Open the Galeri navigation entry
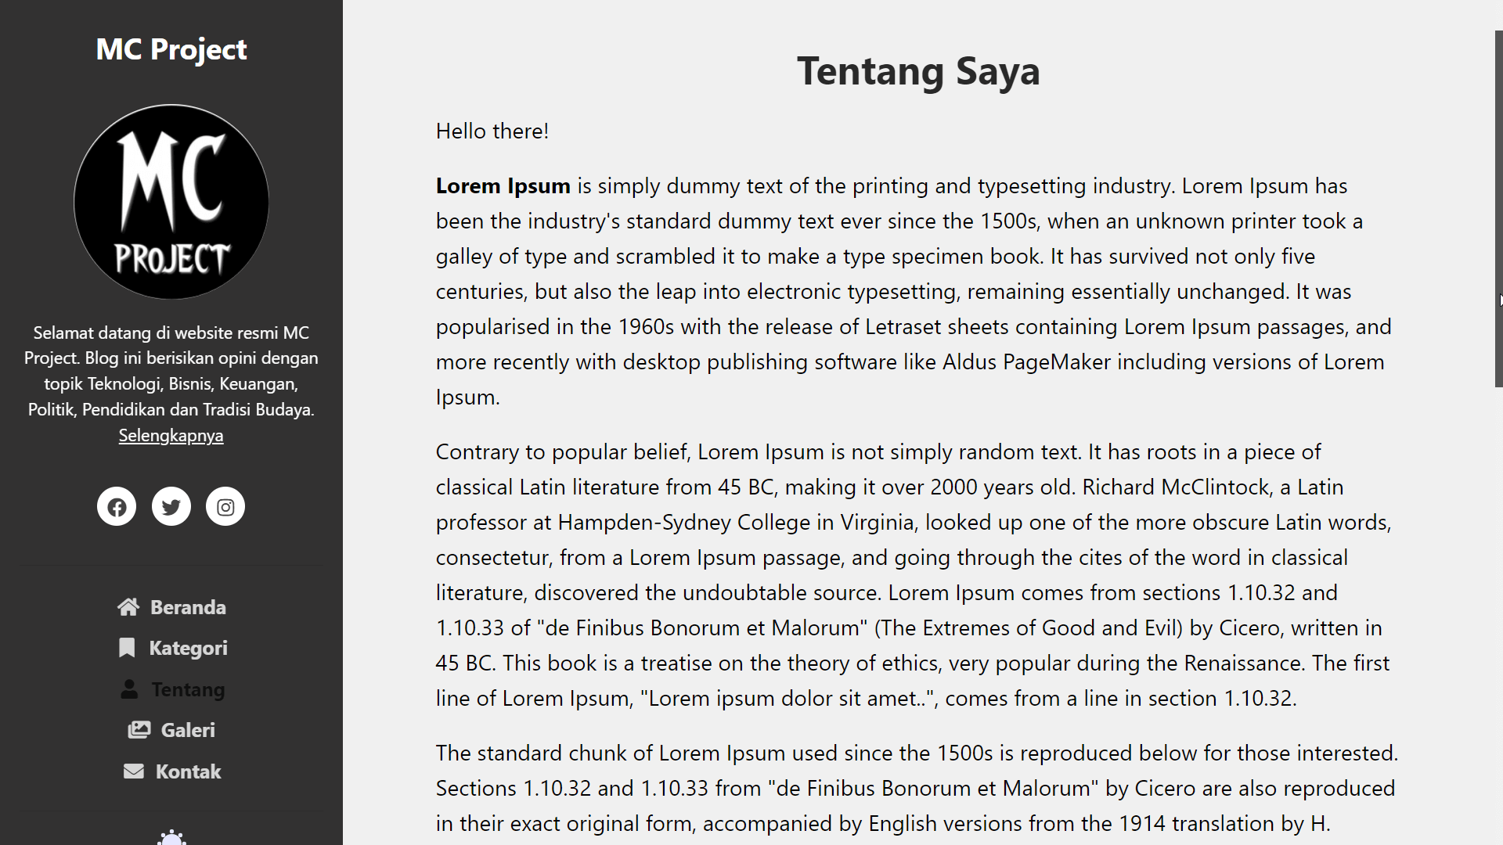 188,729
